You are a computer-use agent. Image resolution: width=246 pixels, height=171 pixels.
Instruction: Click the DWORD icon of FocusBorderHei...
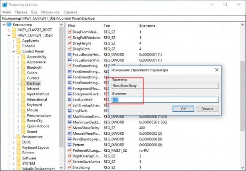(70, 55)
